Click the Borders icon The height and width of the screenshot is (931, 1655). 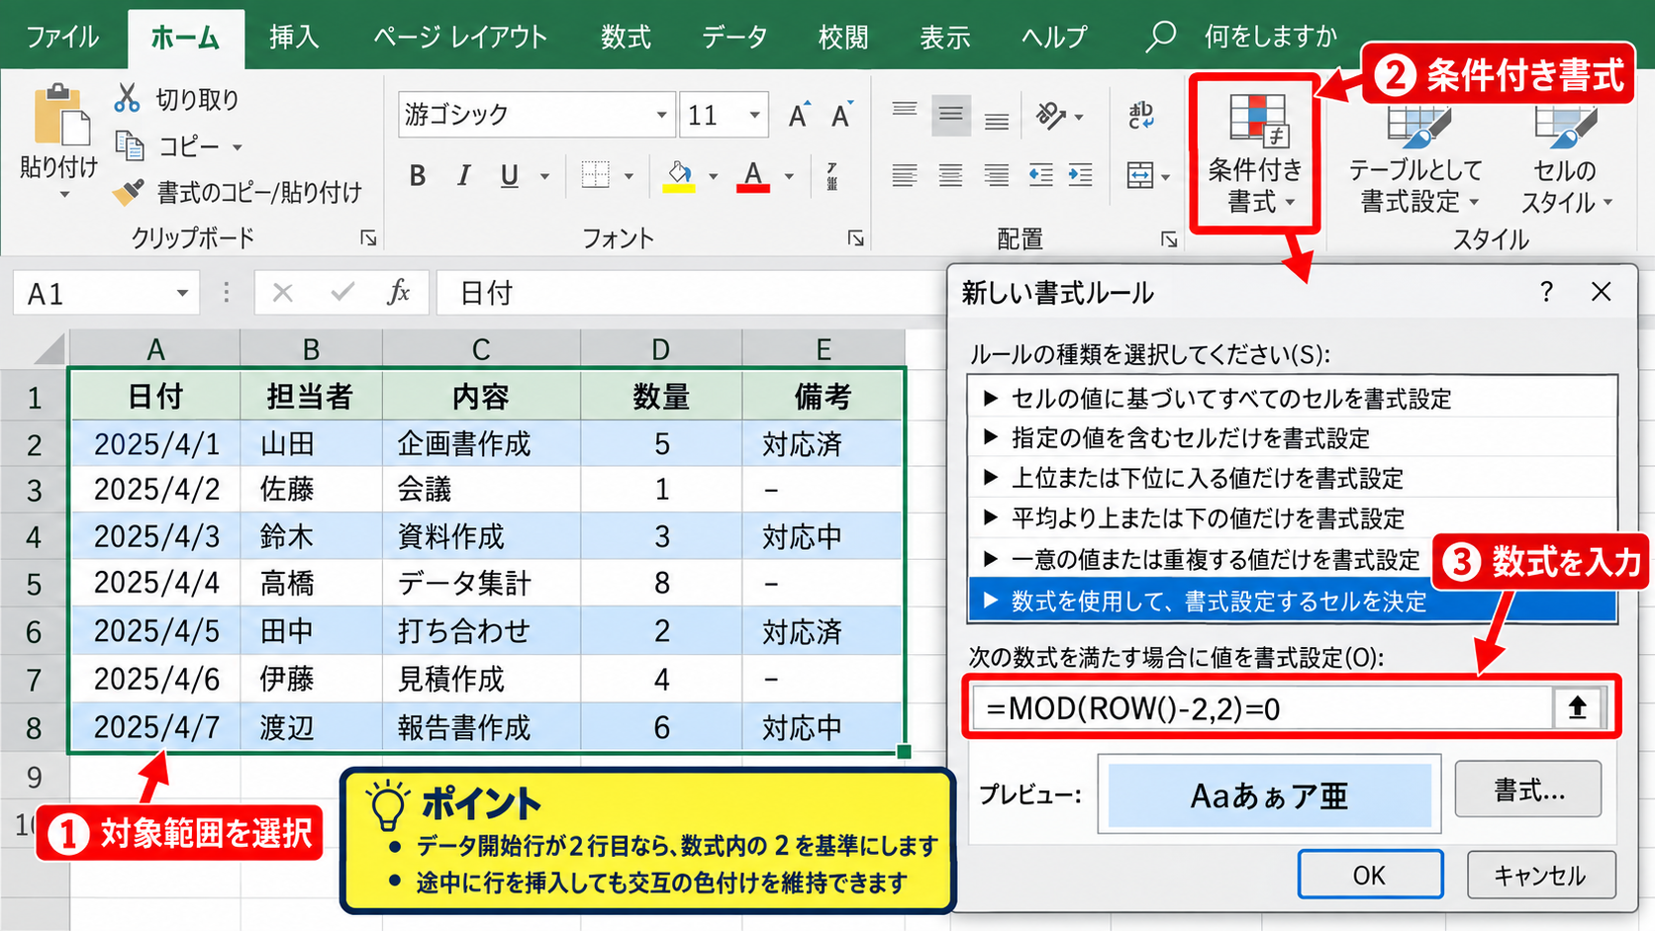(595, 176)
